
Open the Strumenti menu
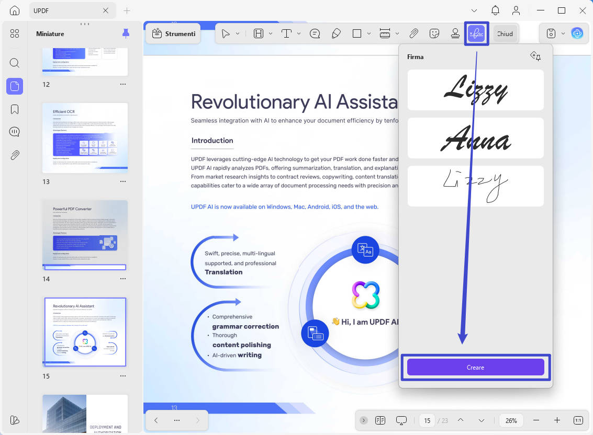point(173,33)
